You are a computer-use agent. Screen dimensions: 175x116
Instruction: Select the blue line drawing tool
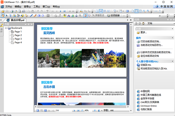click(32, 16)
